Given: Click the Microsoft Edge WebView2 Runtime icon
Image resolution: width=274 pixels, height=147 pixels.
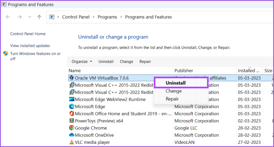Looking at the screenshot, I should [71, 99].
